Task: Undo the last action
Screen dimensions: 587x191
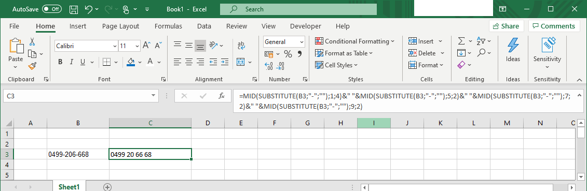Action: (x=89, y=9)
